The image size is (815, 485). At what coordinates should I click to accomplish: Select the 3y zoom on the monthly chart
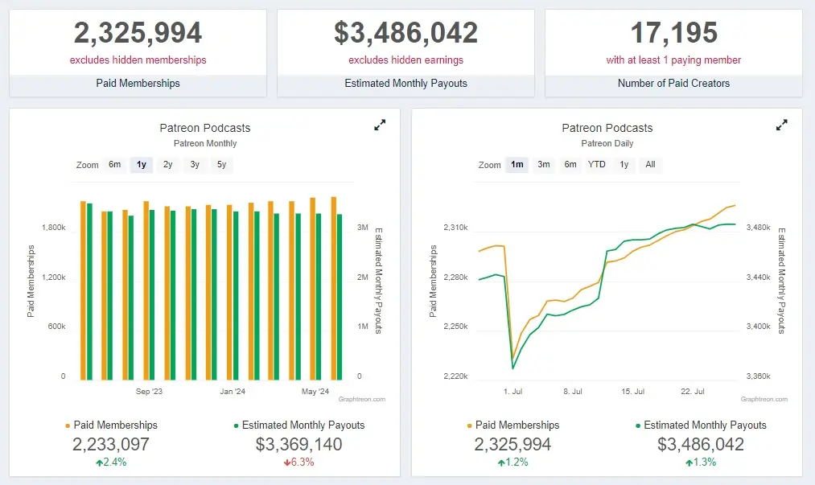(194, 164)
